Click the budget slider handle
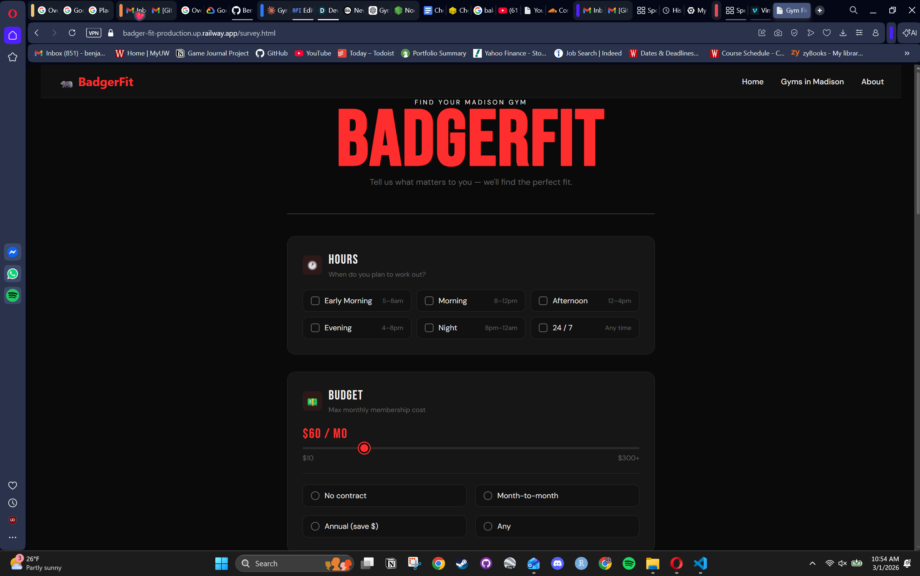 364,448
